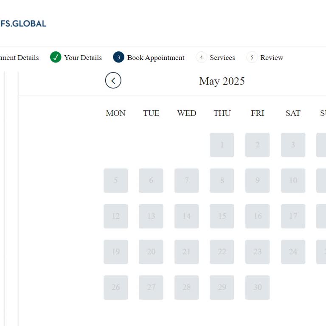
Task: Select May 29 on the calendar
Action: [222, 287]
